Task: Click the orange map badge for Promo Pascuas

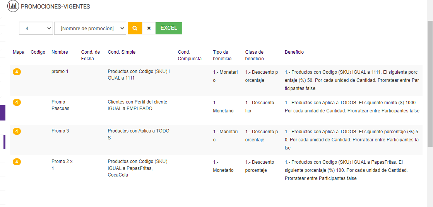Action: (x=17, y=102)
